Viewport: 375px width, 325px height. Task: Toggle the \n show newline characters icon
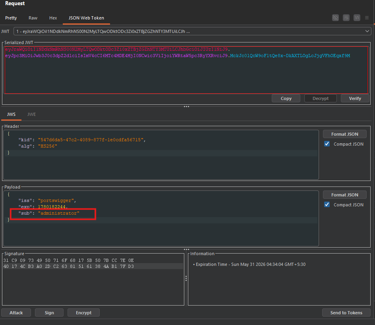(357, 18)
